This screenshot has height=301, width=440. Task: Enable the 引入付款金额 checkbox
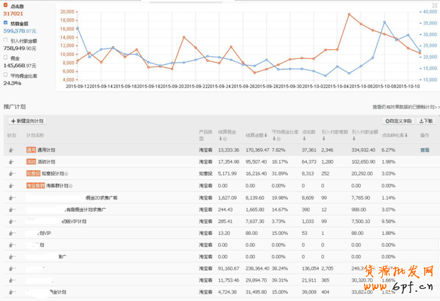[x=6, y=40]
